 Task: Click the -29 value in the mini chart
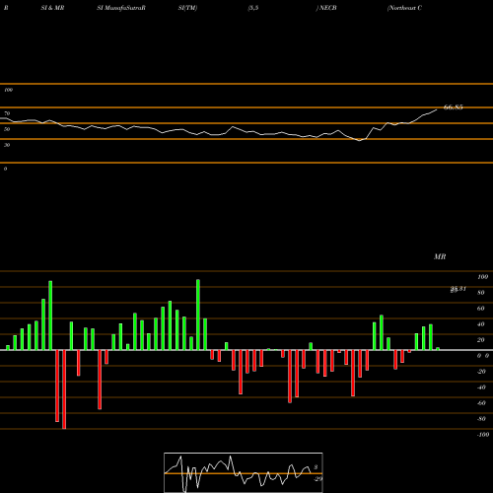click(x=317, y=479)
